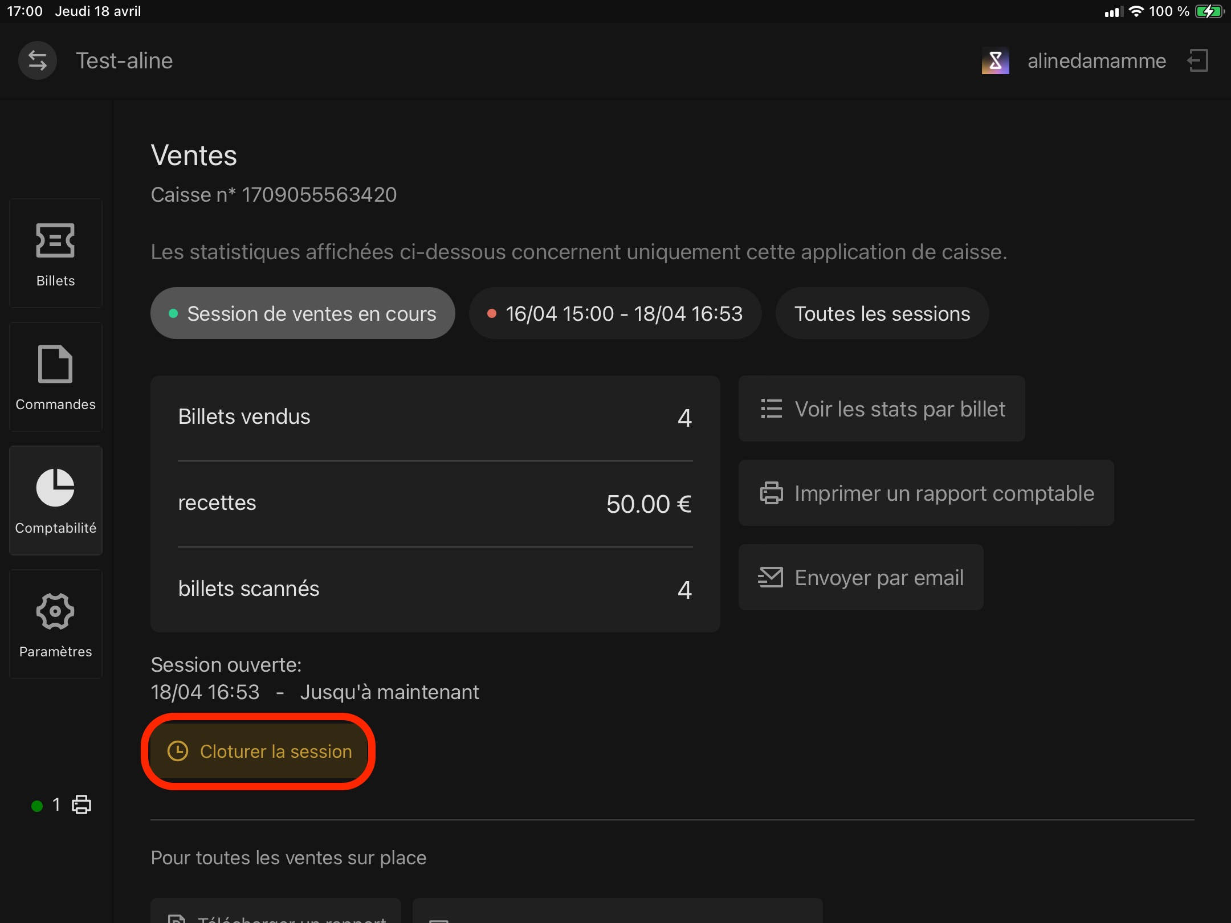
Task: Open the Billets section
Action: click(56, 254)
